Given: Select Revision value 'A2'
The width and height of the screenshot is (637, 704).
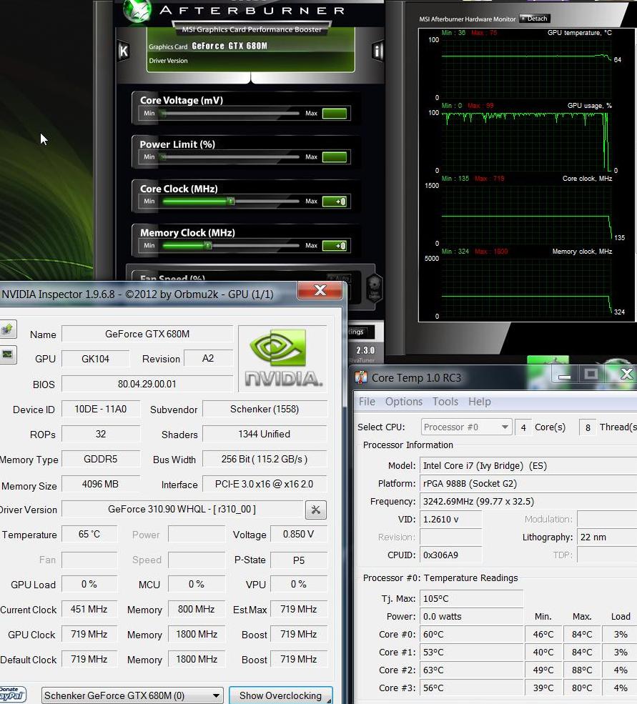Looking at the screenshot, I should 208,359.
